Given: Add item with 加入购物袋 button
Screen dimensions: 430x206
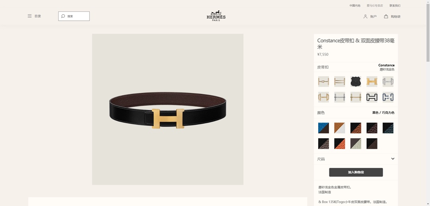Looking at the screenshot, I should [x=356, y=172].
